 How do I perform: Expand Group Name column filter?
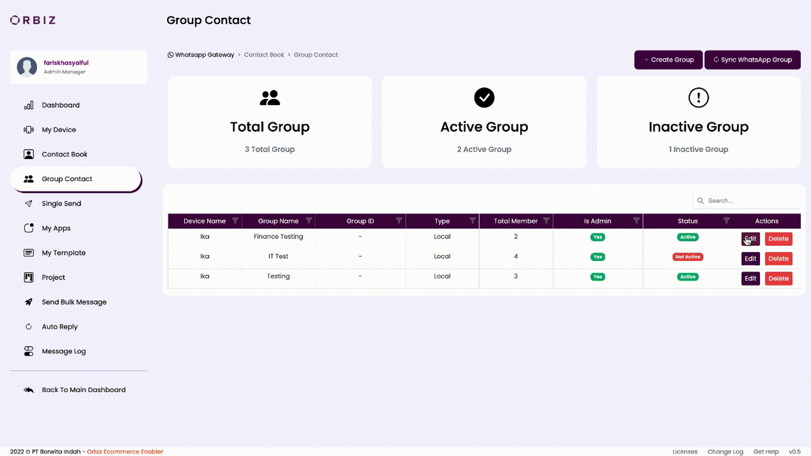pos(309,220)
